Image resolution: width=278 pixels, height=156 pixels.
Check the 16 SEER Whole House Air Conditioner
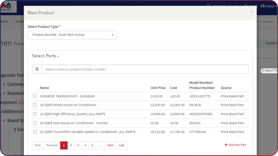pyautogui.click(x=35, y=105)
